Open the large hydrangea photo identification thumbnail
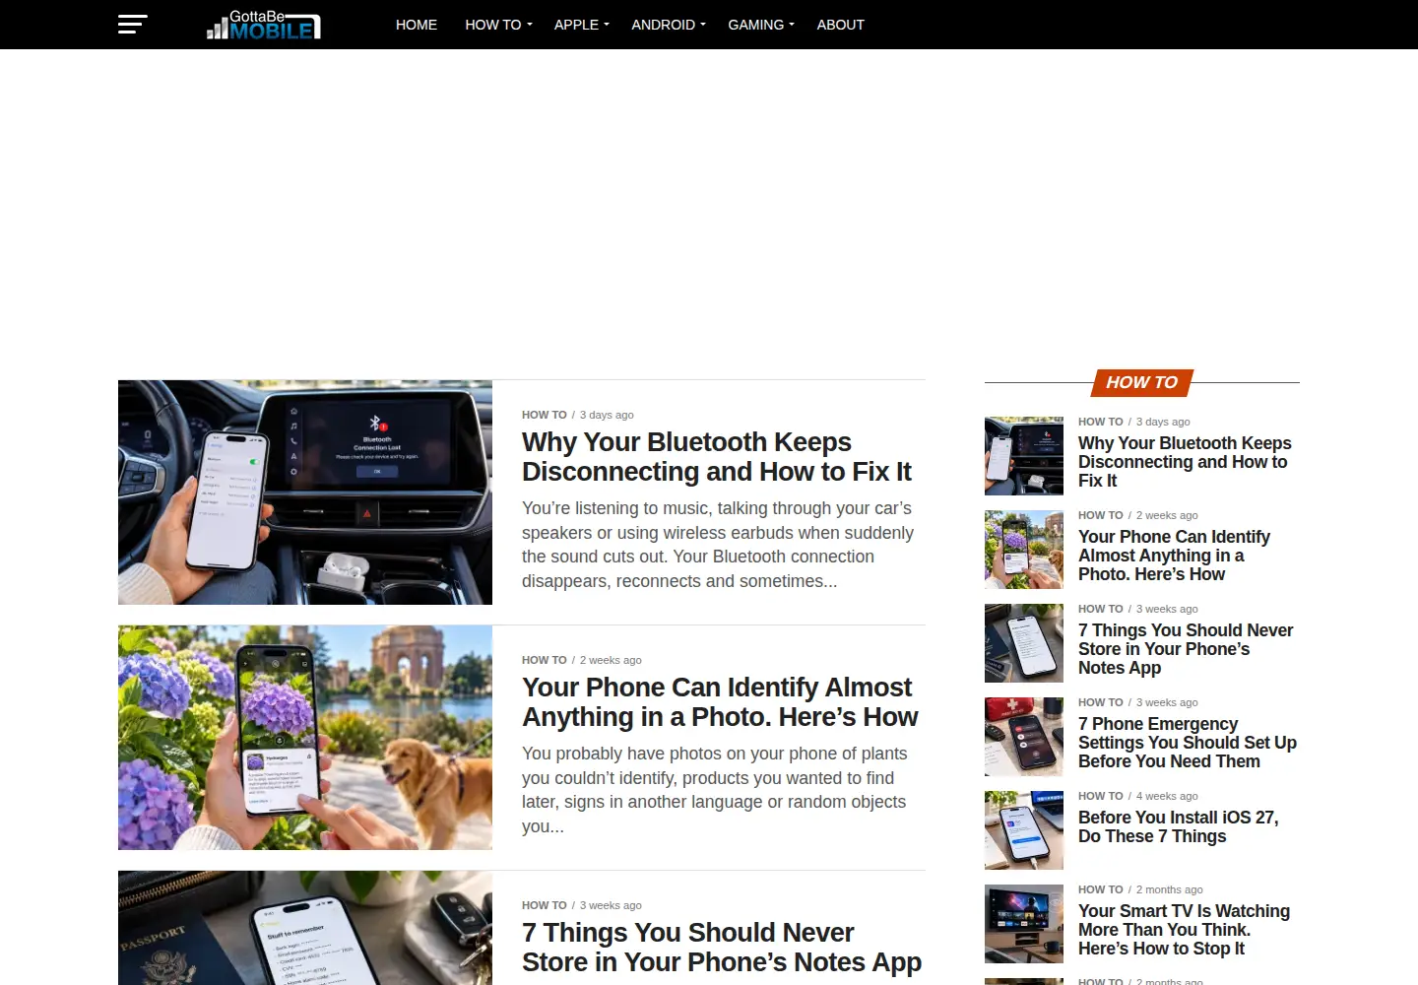Image resolution: width=1418 pixels, height=985 pixels. [305, 738]
